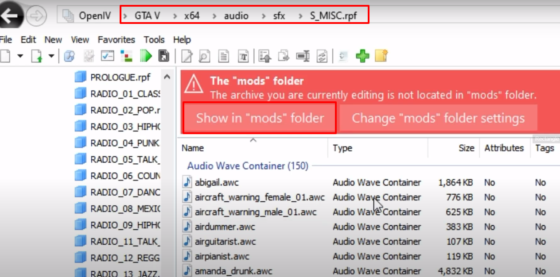Open the New menu
The width and height of the screenshot is (560, 277).
click(x=53, y=40)
